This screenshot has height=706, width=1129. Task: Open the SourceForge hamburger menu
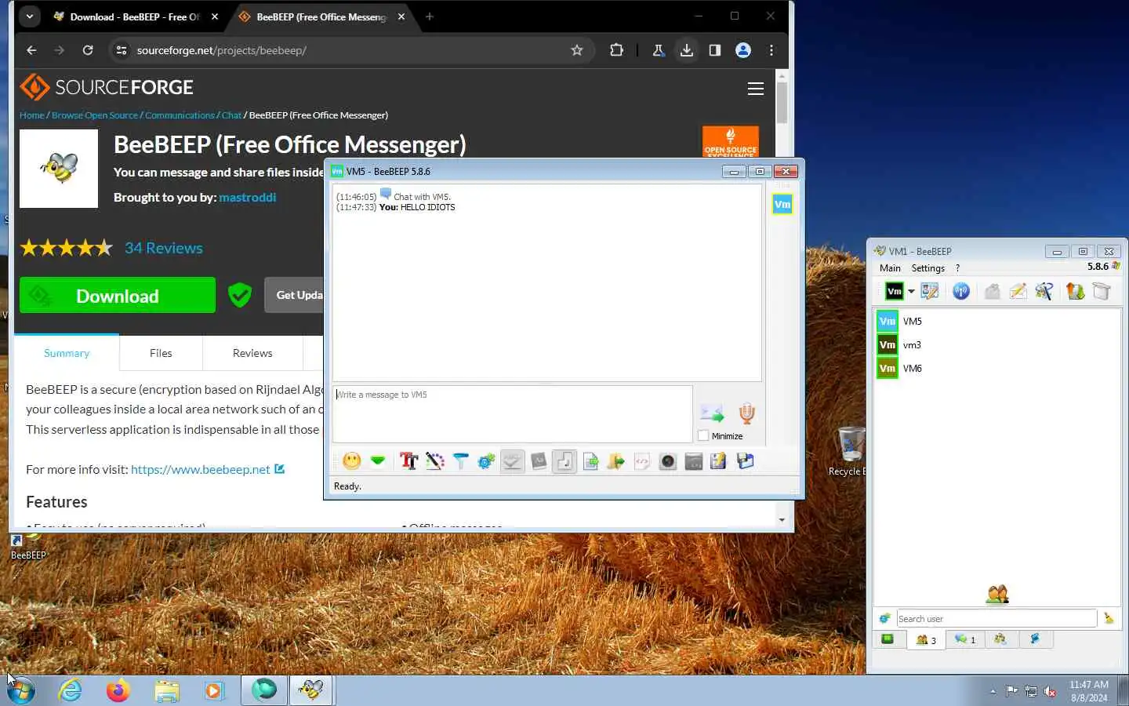756,89
